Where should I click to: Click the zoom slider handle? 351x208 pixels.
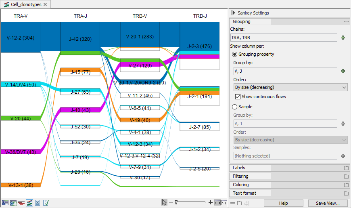point(176,202)
